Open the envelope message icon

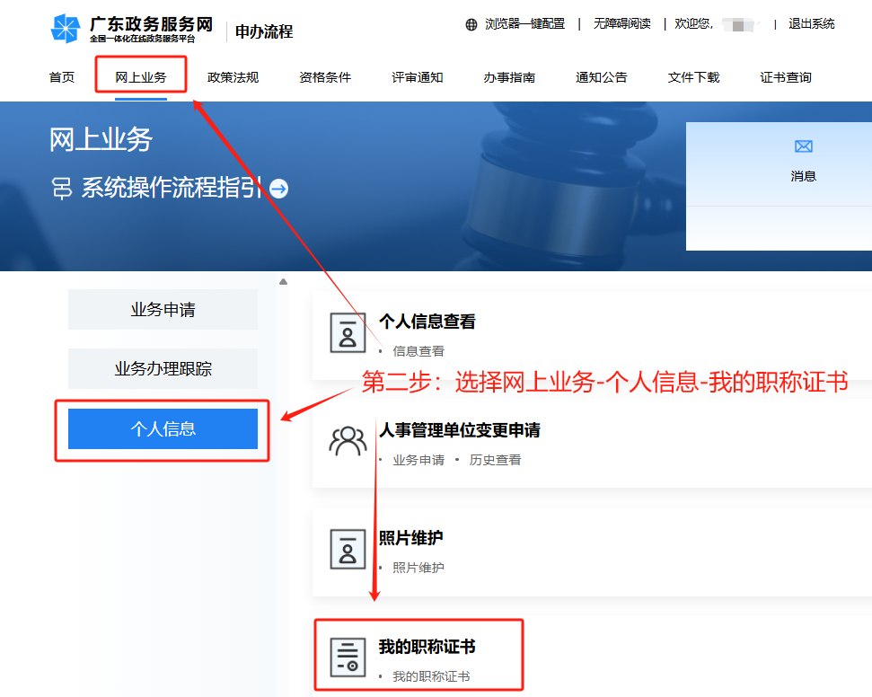(x=803, y=146)
